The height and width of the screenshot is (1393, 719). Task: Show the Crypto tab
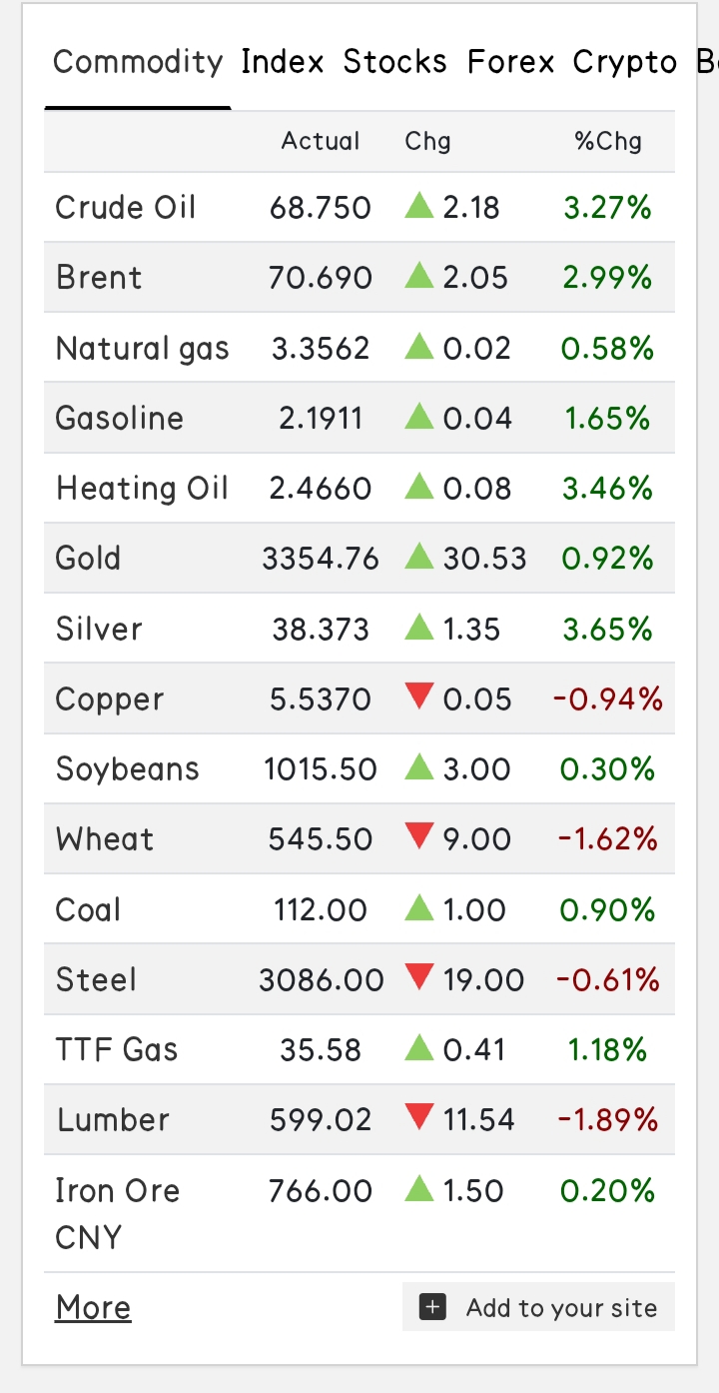coord(624,62)
